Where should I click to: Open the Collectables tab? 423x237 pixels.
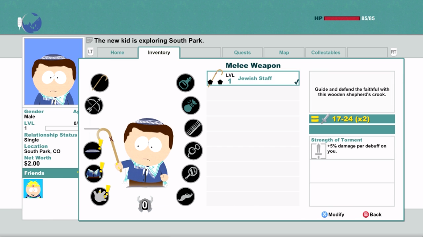326,53
